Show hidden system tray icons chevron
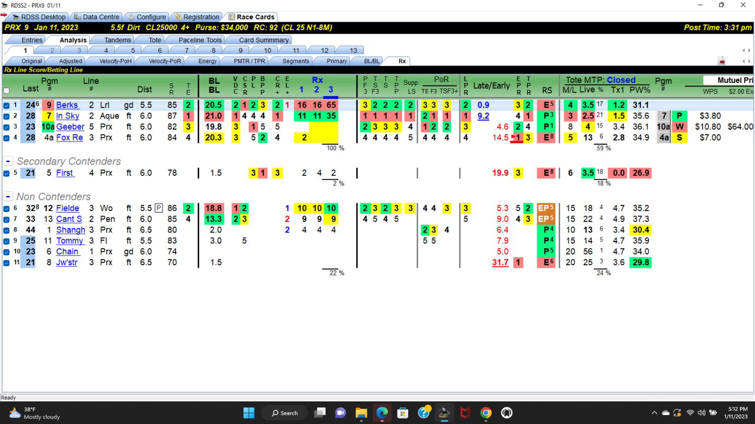The width and height of the screenshot is (755, 424). 654,413
